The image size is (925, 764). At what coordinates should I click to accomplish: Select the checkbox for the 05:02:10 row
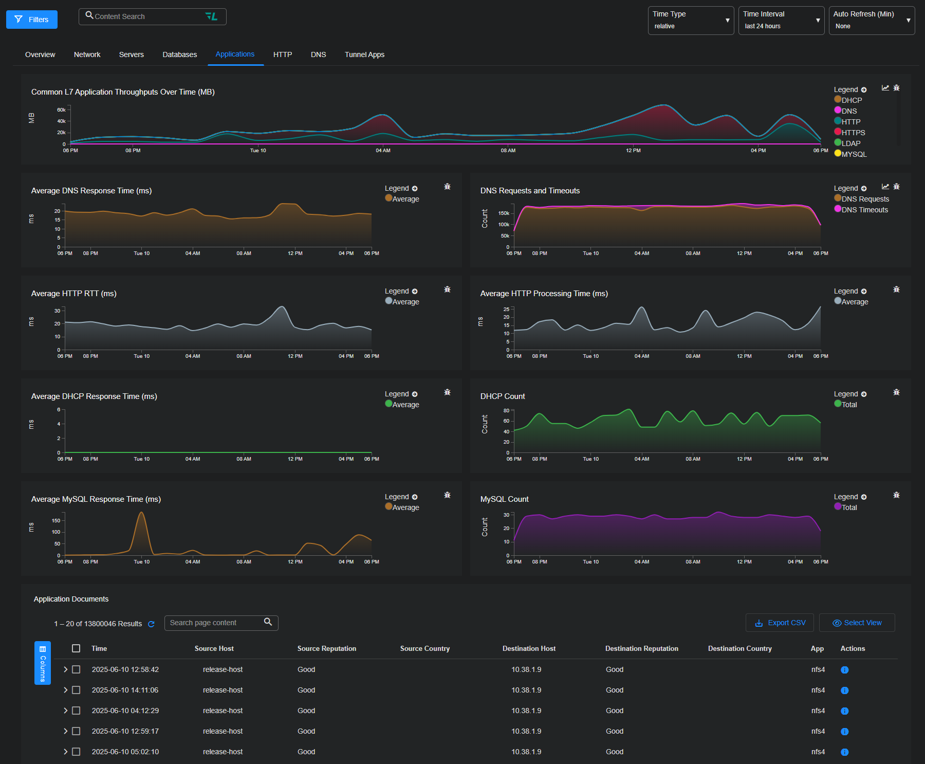(x=76, y=752)
